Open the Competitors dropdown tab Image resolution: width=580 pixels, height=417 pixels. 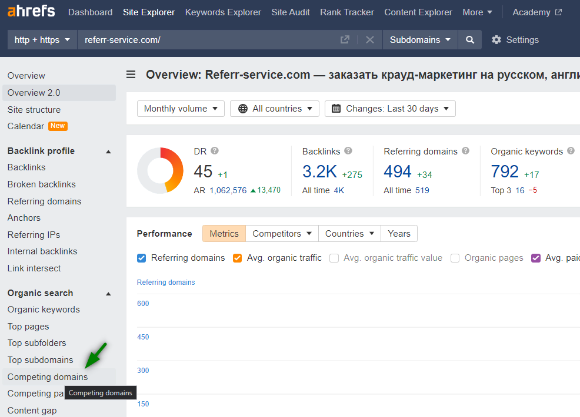pos(282,233)
